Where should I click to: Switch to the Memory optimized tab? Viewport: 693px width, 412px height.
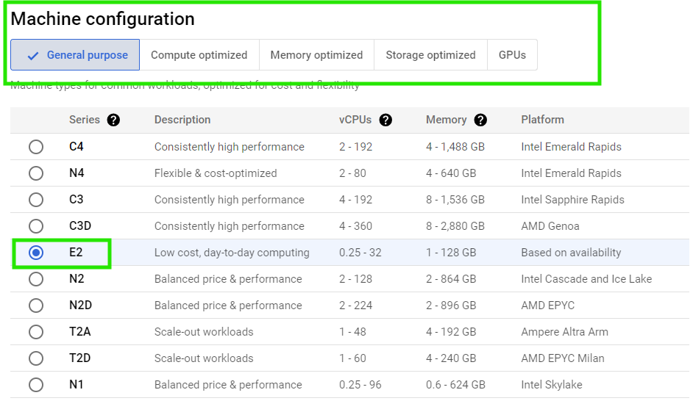(316, 54)
